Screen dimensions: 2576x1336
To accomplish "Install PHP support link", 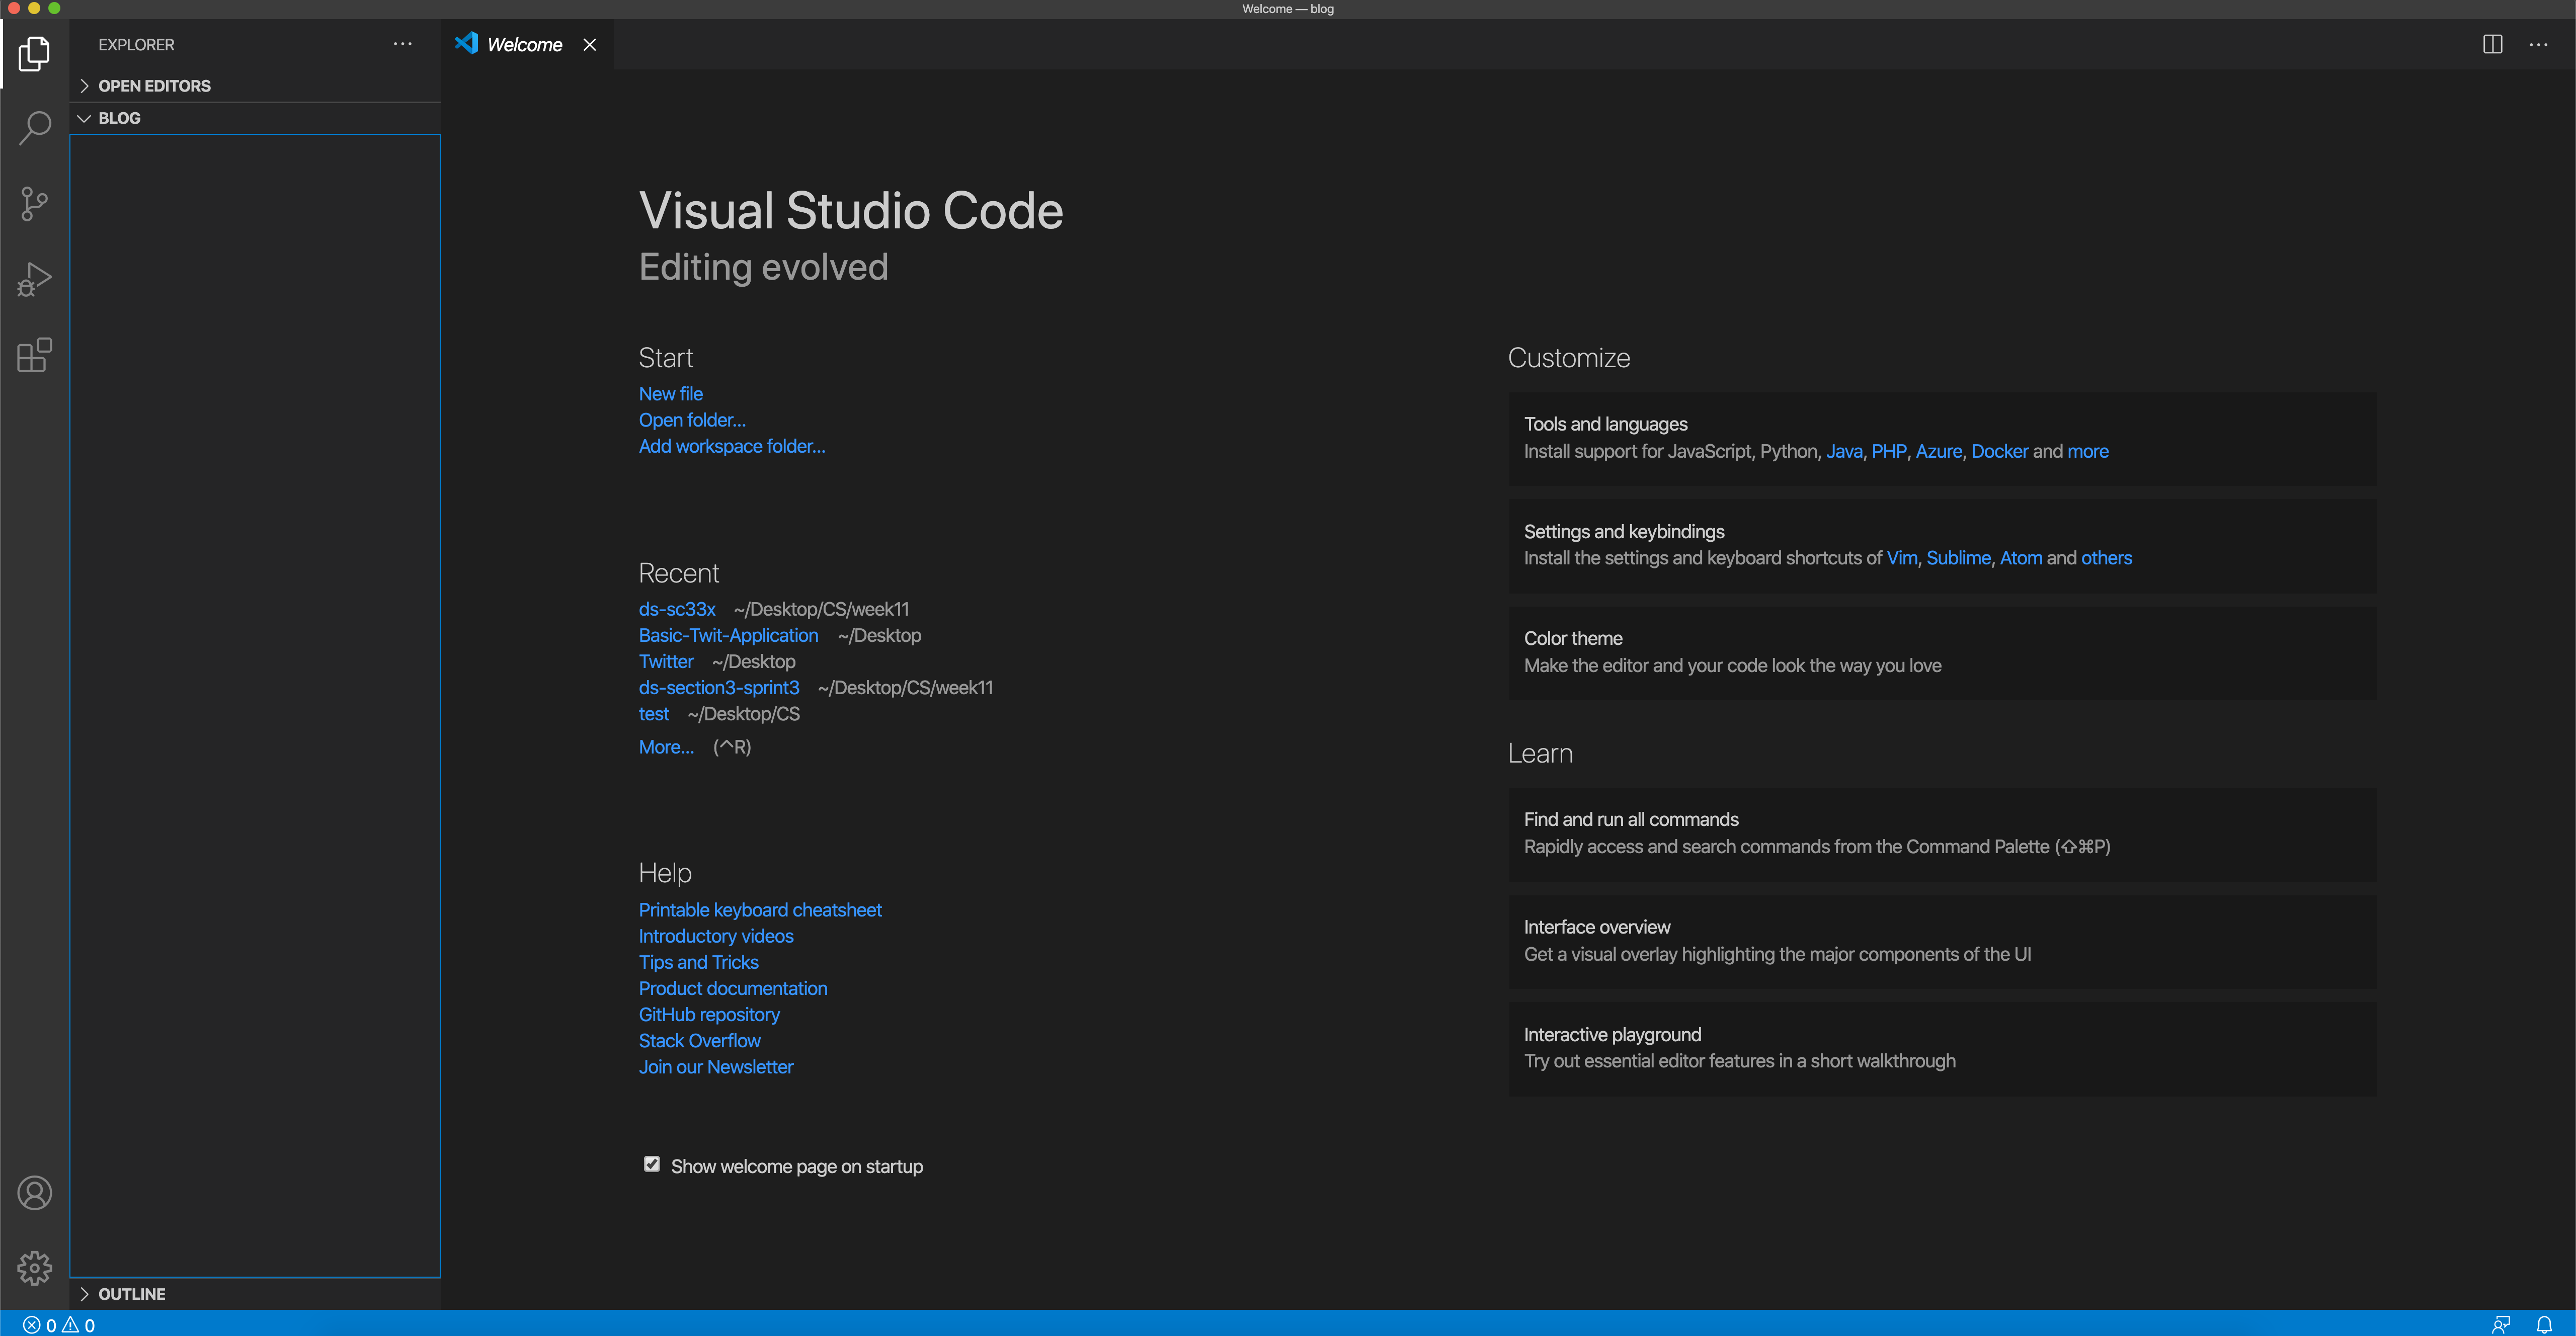I will (x=1889, y=451).
